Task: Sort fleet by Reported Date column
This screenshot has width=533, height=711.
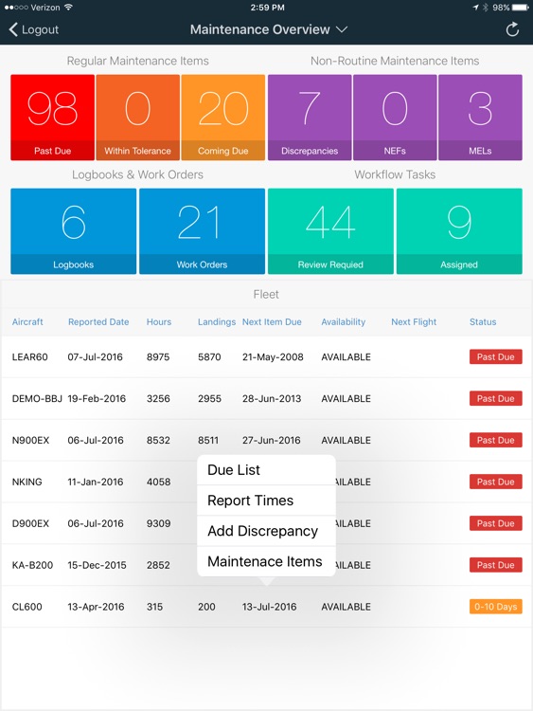Action: (98, 322)
